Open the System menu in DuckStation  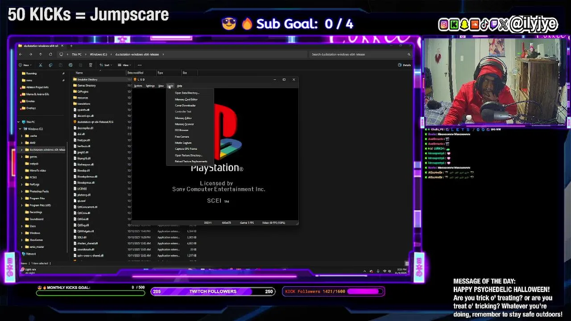tap(138, 86)
